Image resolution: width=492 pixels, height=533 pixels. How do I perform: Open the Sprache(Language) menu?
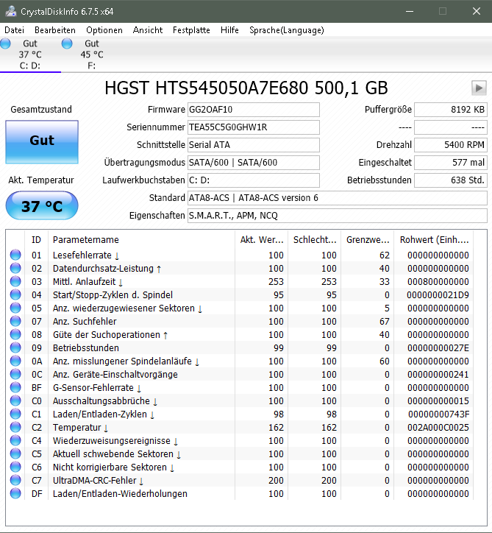click(x=287, y=30)
